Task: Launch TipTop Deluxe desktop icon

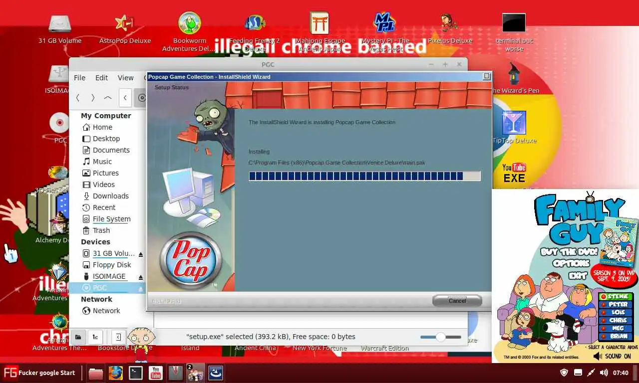Action: tap(514, 128)
